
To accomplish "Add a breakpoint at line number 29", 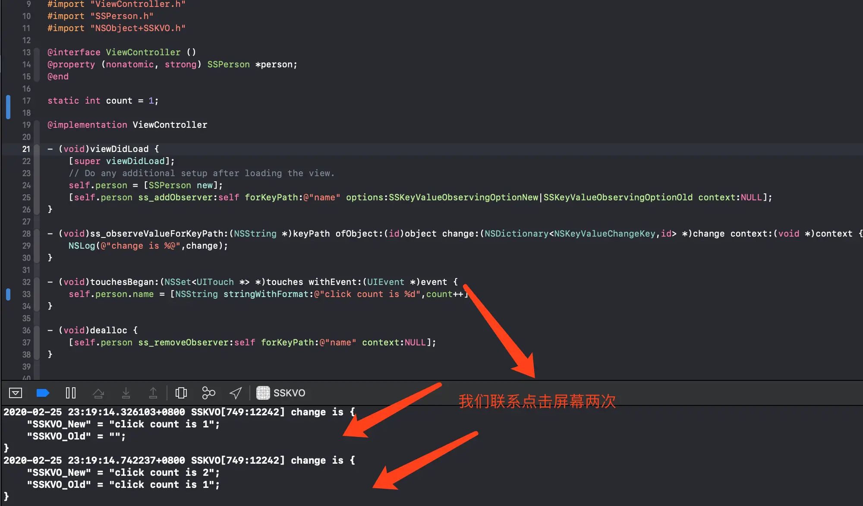I will click(x=26, y=246).
